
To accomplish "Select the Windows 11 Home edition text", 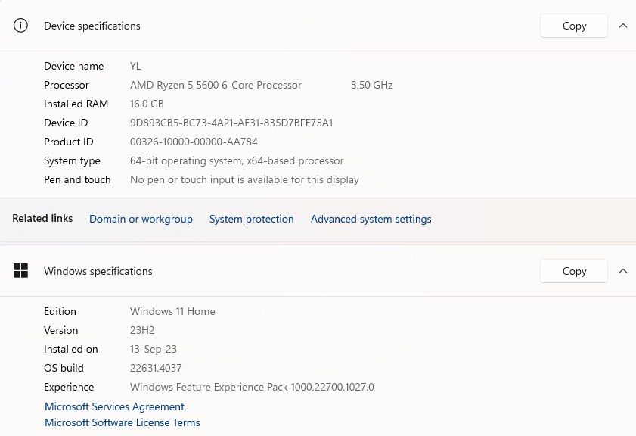I will click(x=172, y=311).
